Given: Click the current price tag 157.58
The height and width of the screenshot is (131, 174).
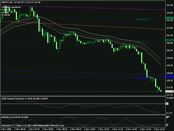Looking at the screenshot, I should 170,91.
